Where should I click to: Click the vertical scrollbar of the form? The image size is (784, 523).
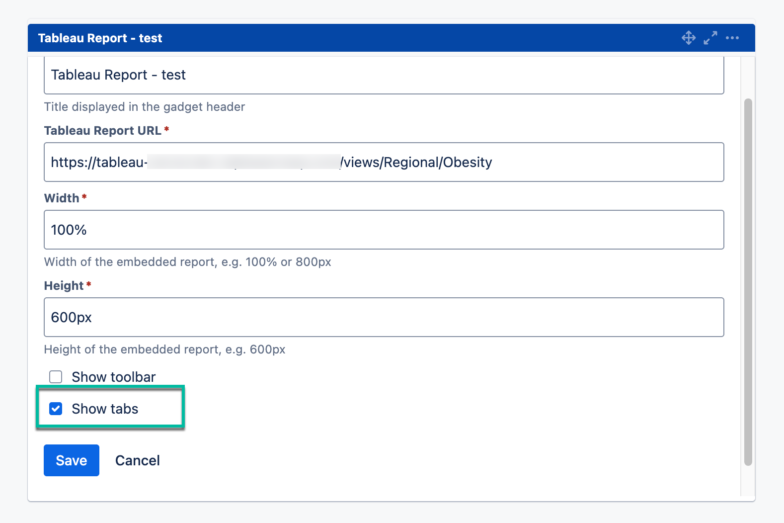pyautogui.click(x=748, y=282)
